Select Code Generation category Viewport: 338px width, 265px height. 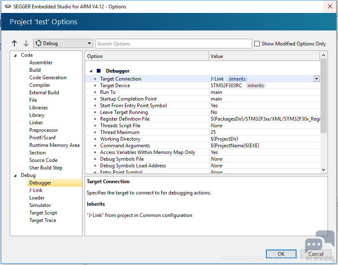pyautogui.click(x=48, y=78)
